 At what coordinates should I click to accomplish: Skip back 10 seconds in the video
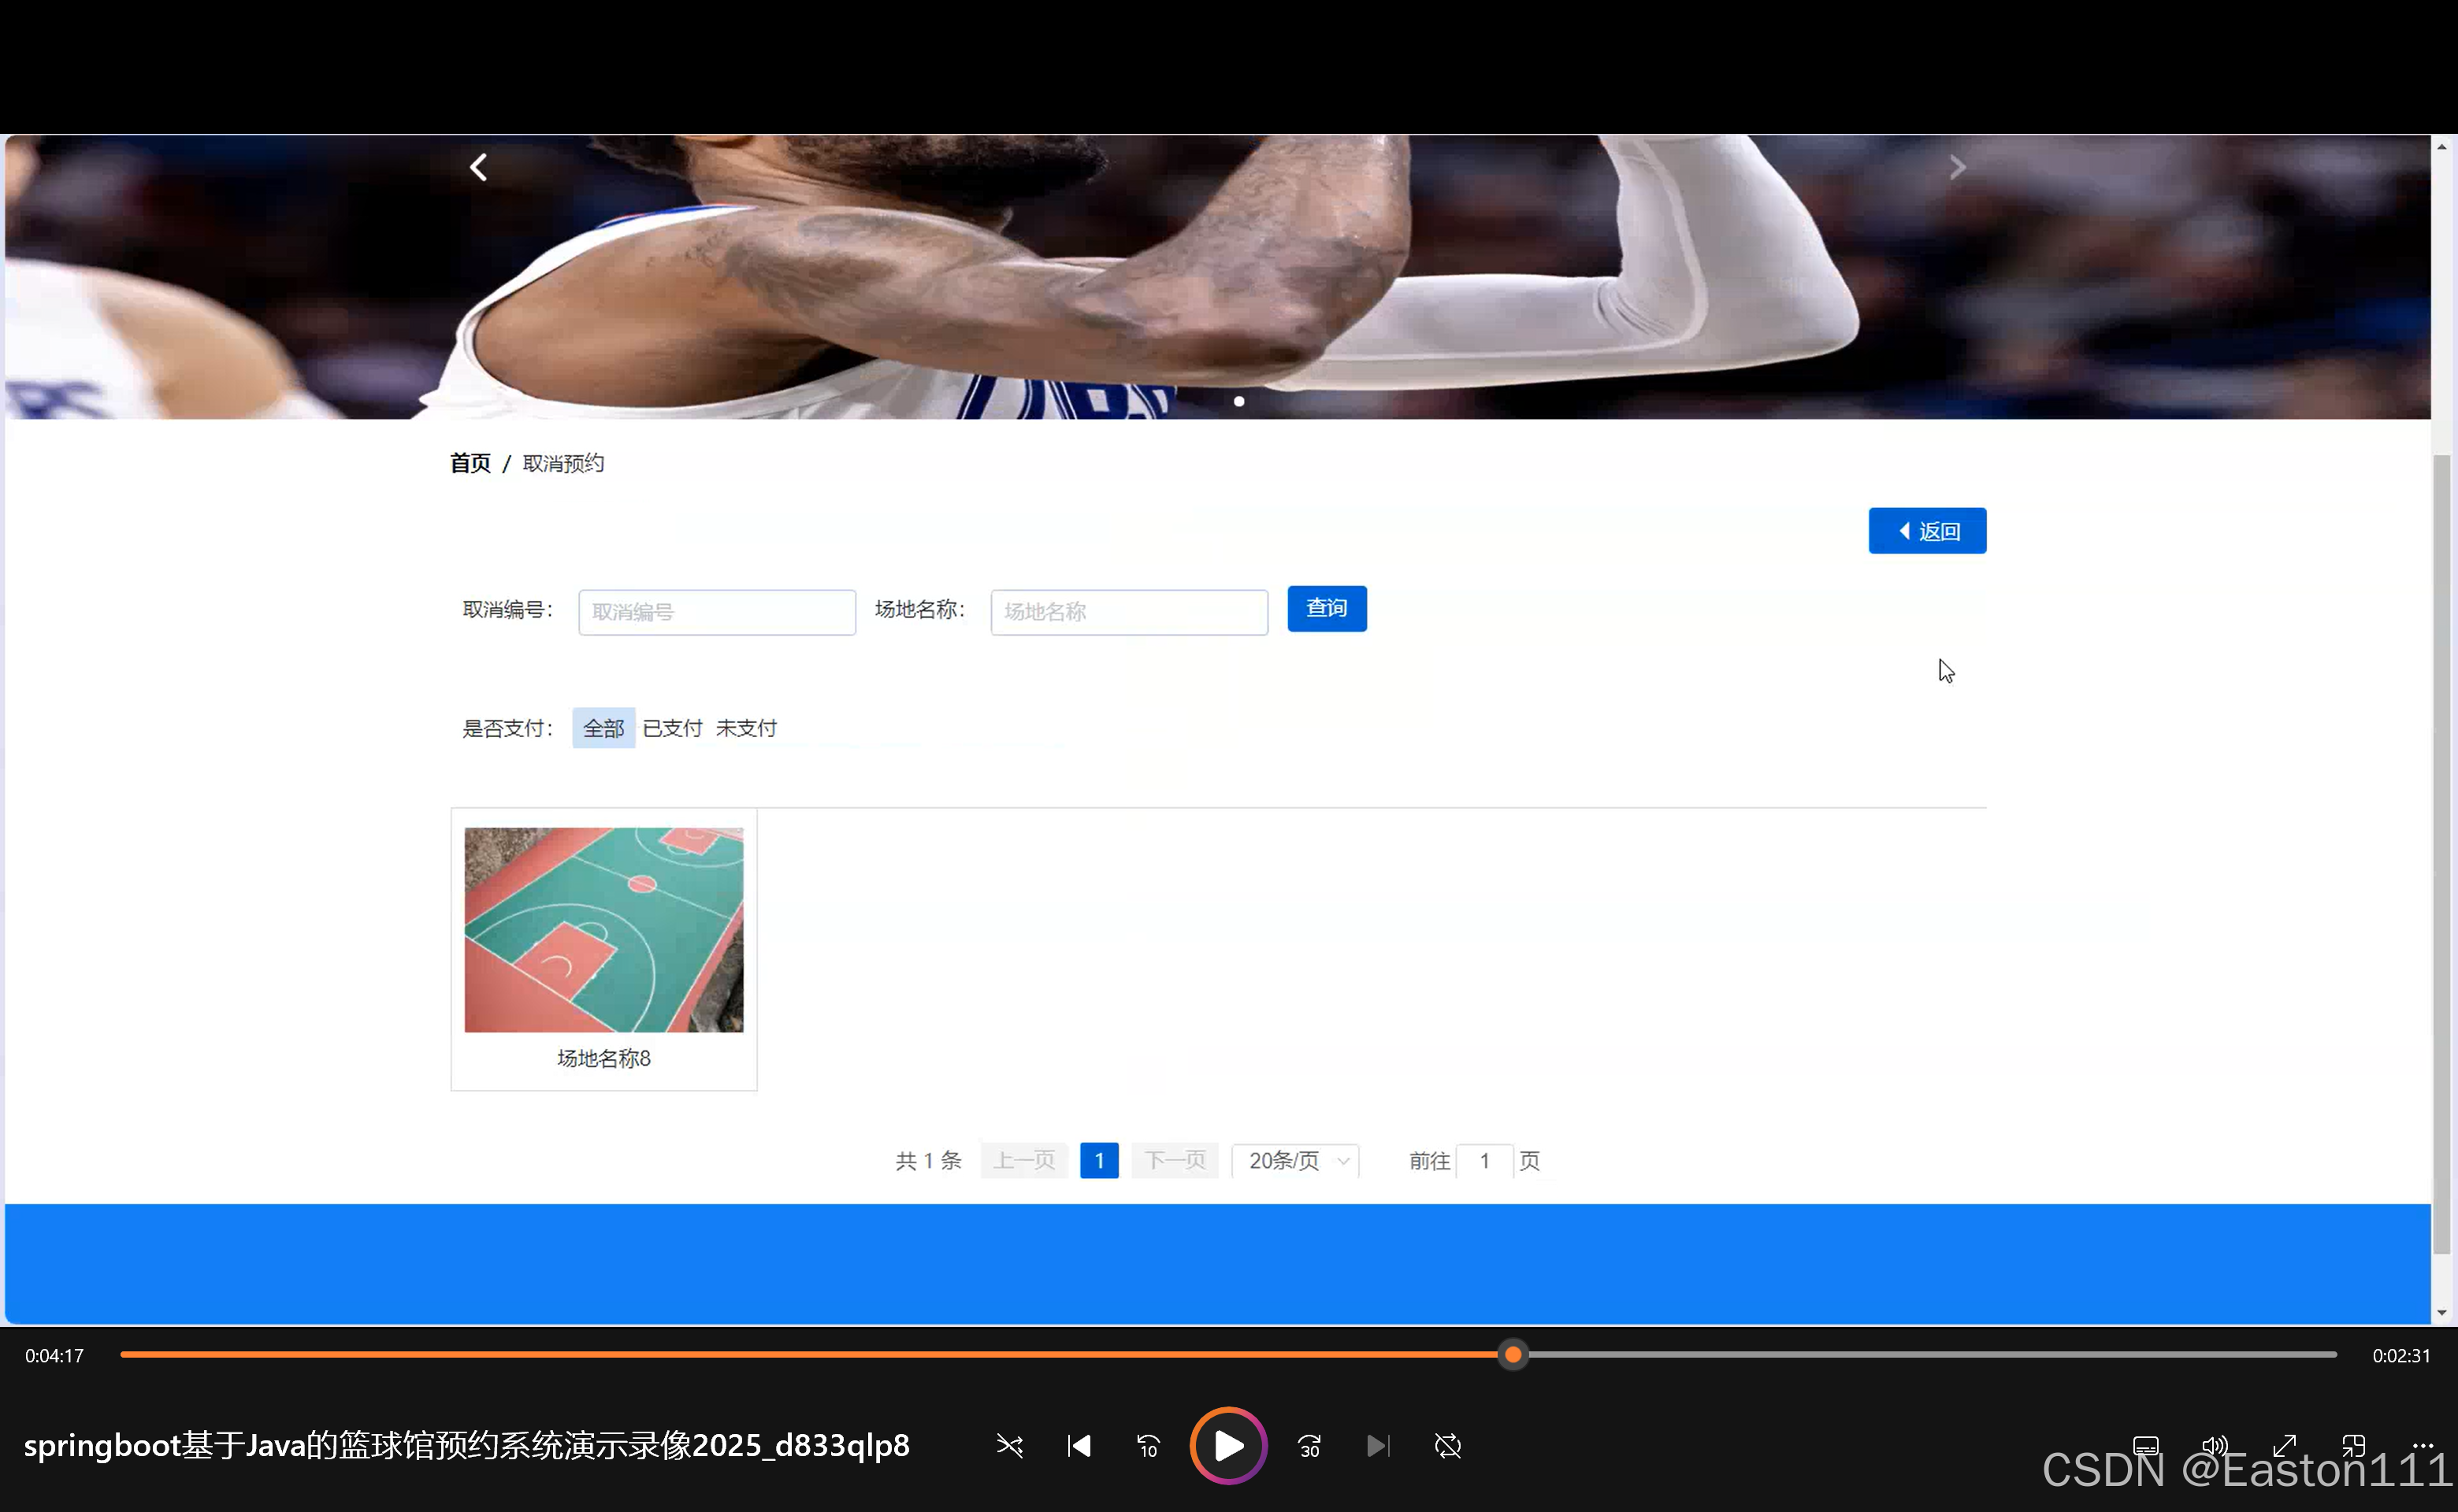[x=1149, y=1446]
